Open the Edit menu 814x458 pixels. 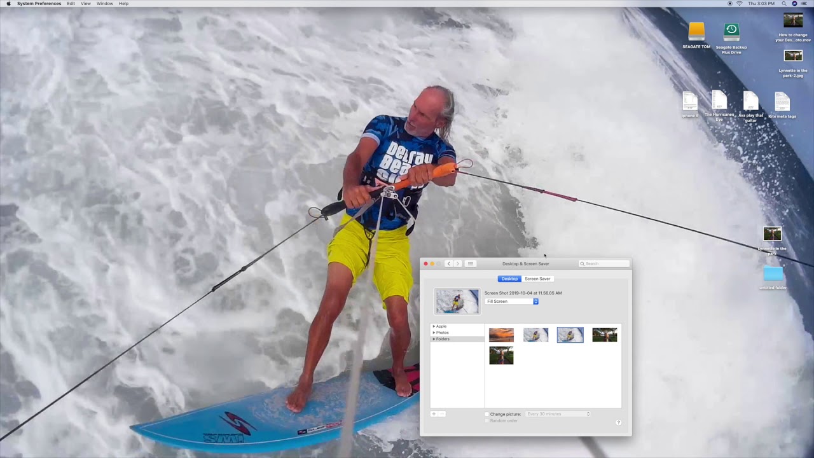71,3
